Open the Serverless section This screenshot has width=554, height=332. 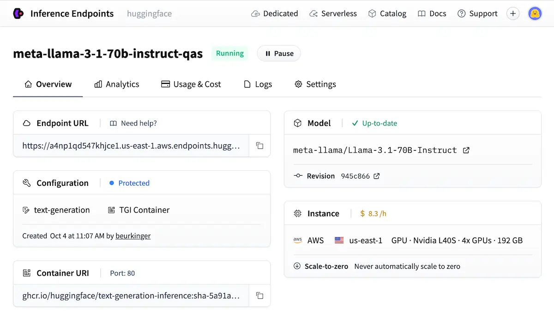coord(333,13)
